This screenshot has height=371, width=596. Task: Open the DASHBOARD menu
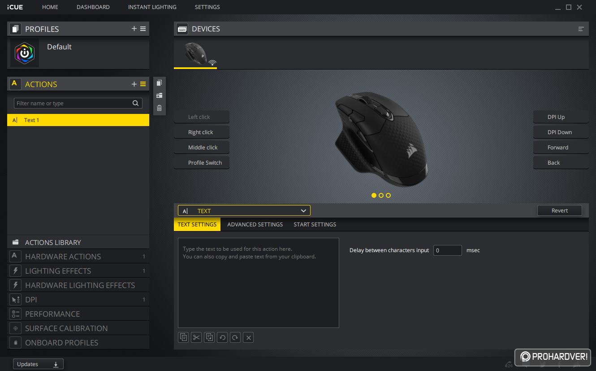click(x=93, y=7)
